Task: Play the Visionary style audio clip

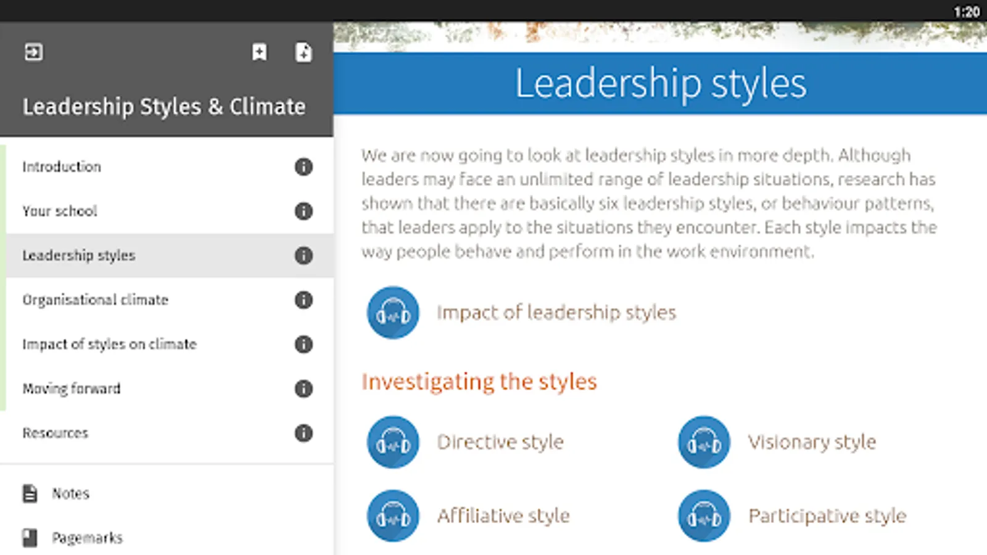Action: 704,442
